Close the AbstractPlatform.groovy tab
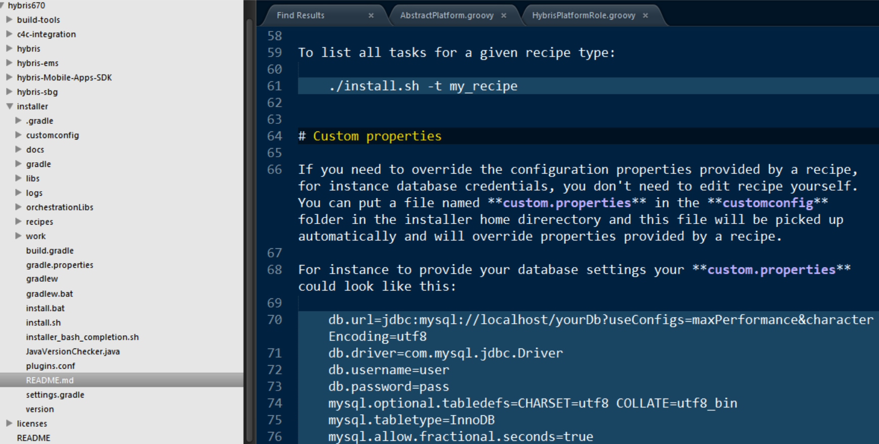Screen dimensions: 879x444 pos(504,16)
